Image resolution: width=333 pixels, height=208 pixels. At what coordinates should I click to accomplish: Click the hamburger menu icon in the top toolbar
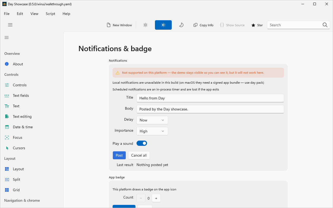point(10,25)
